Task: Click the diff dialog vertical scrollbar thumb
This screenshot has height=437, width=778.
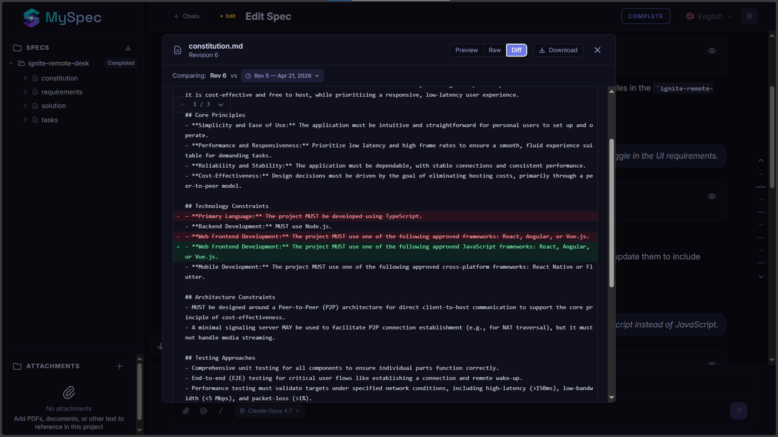Action: point(612,213)
